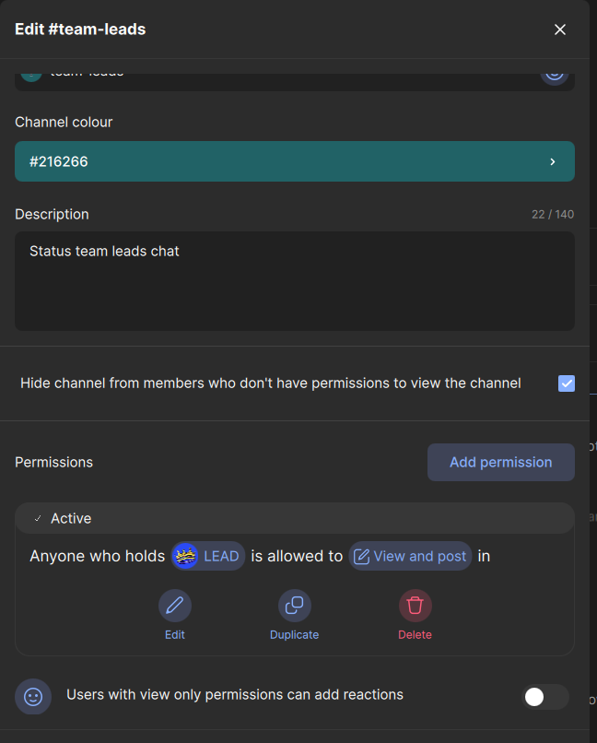Collapse the Active permissions section

[38, 519]
